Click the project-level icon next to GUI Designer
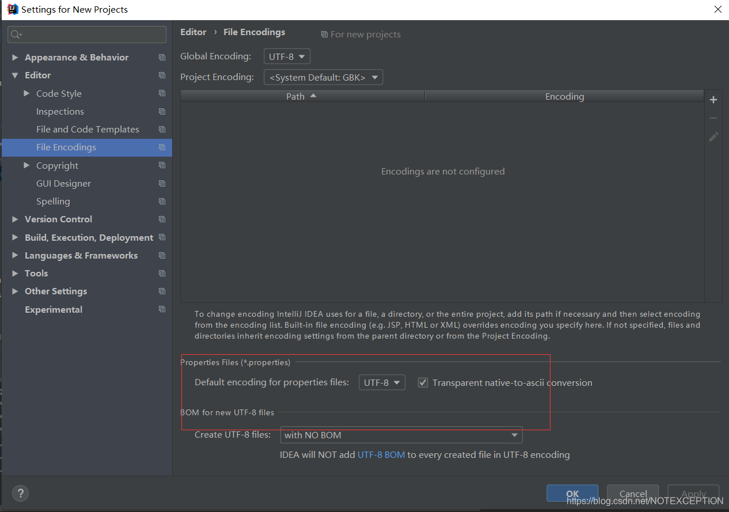729x512 pixels. (x=162, y=183)
